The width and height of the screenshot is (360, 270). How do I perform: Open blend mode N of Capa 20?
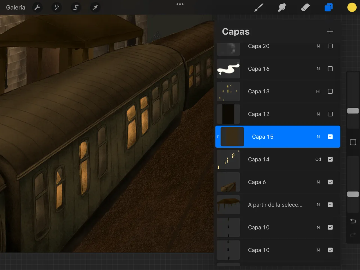point(318,46)
